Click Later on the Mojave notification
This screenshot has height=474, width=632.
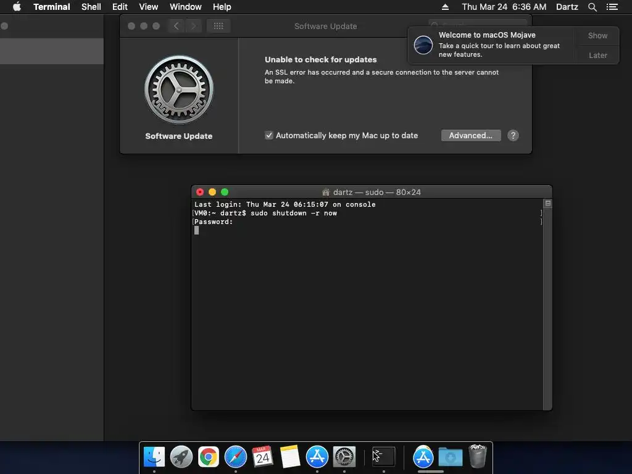597,55
